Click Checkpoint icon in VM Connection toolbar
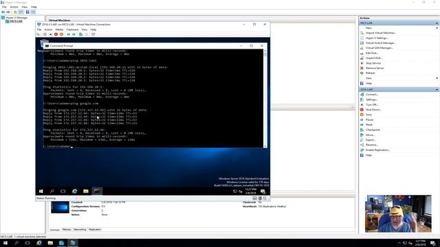440x247 pixels. [81, 34]
